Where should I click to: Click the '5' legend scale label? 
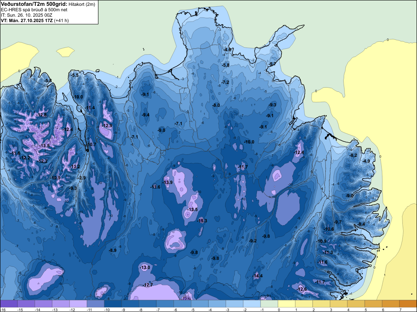[x=365, y=309]
